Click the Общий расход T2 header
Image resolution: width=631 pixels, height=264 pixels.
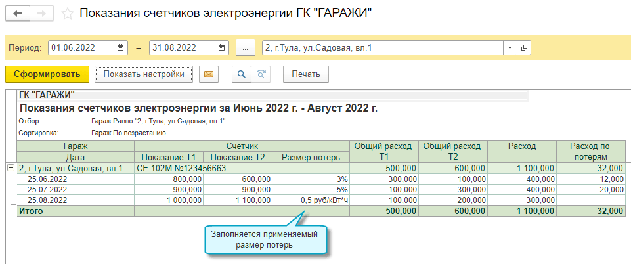point(453,152)
